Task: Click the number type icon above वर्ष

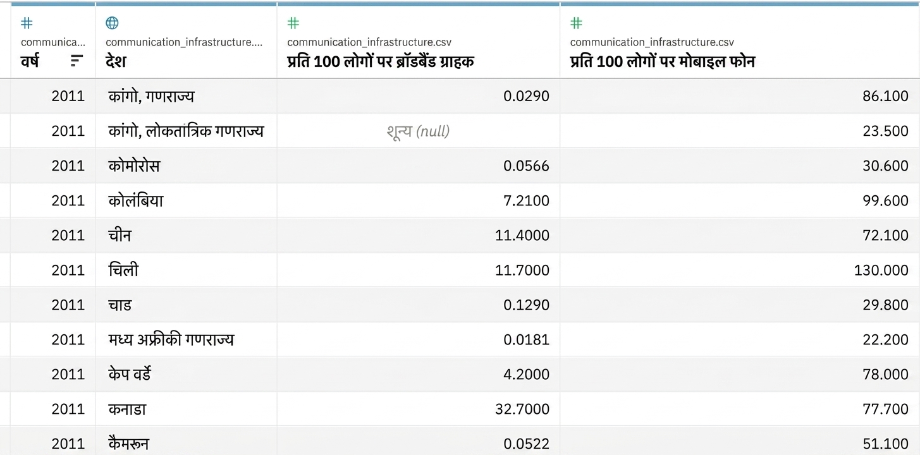Action: pyautogui.click(x=27, y=23)
